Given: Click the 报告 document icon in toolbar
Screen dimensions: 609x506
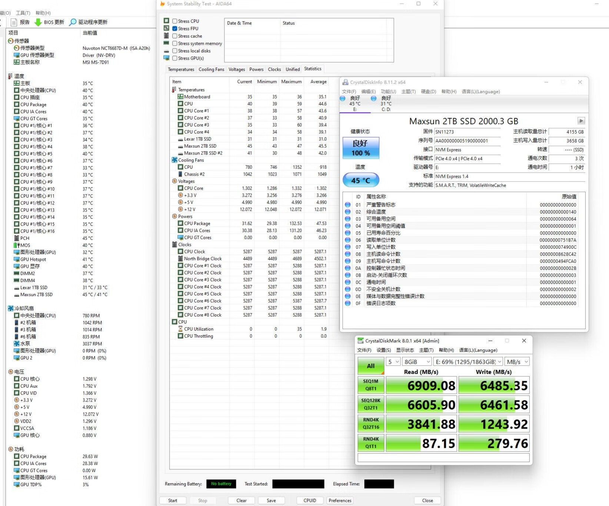Looking at the screenshot, I should coord(14,22).
